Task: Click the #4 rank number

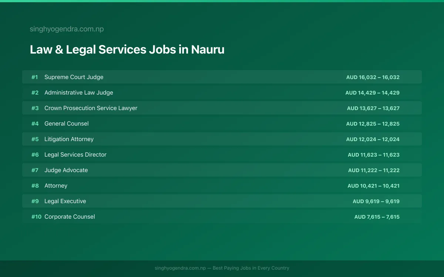Action: (35, 124)
